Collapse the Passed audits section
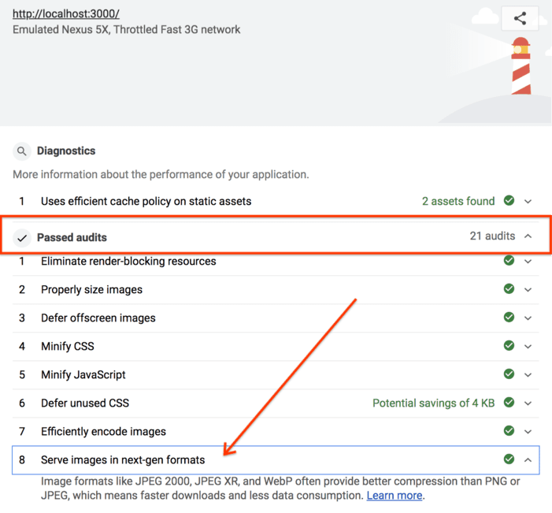The height and width of the screenshot is (513, 552). pyautogui.click(x=528, y=236)
